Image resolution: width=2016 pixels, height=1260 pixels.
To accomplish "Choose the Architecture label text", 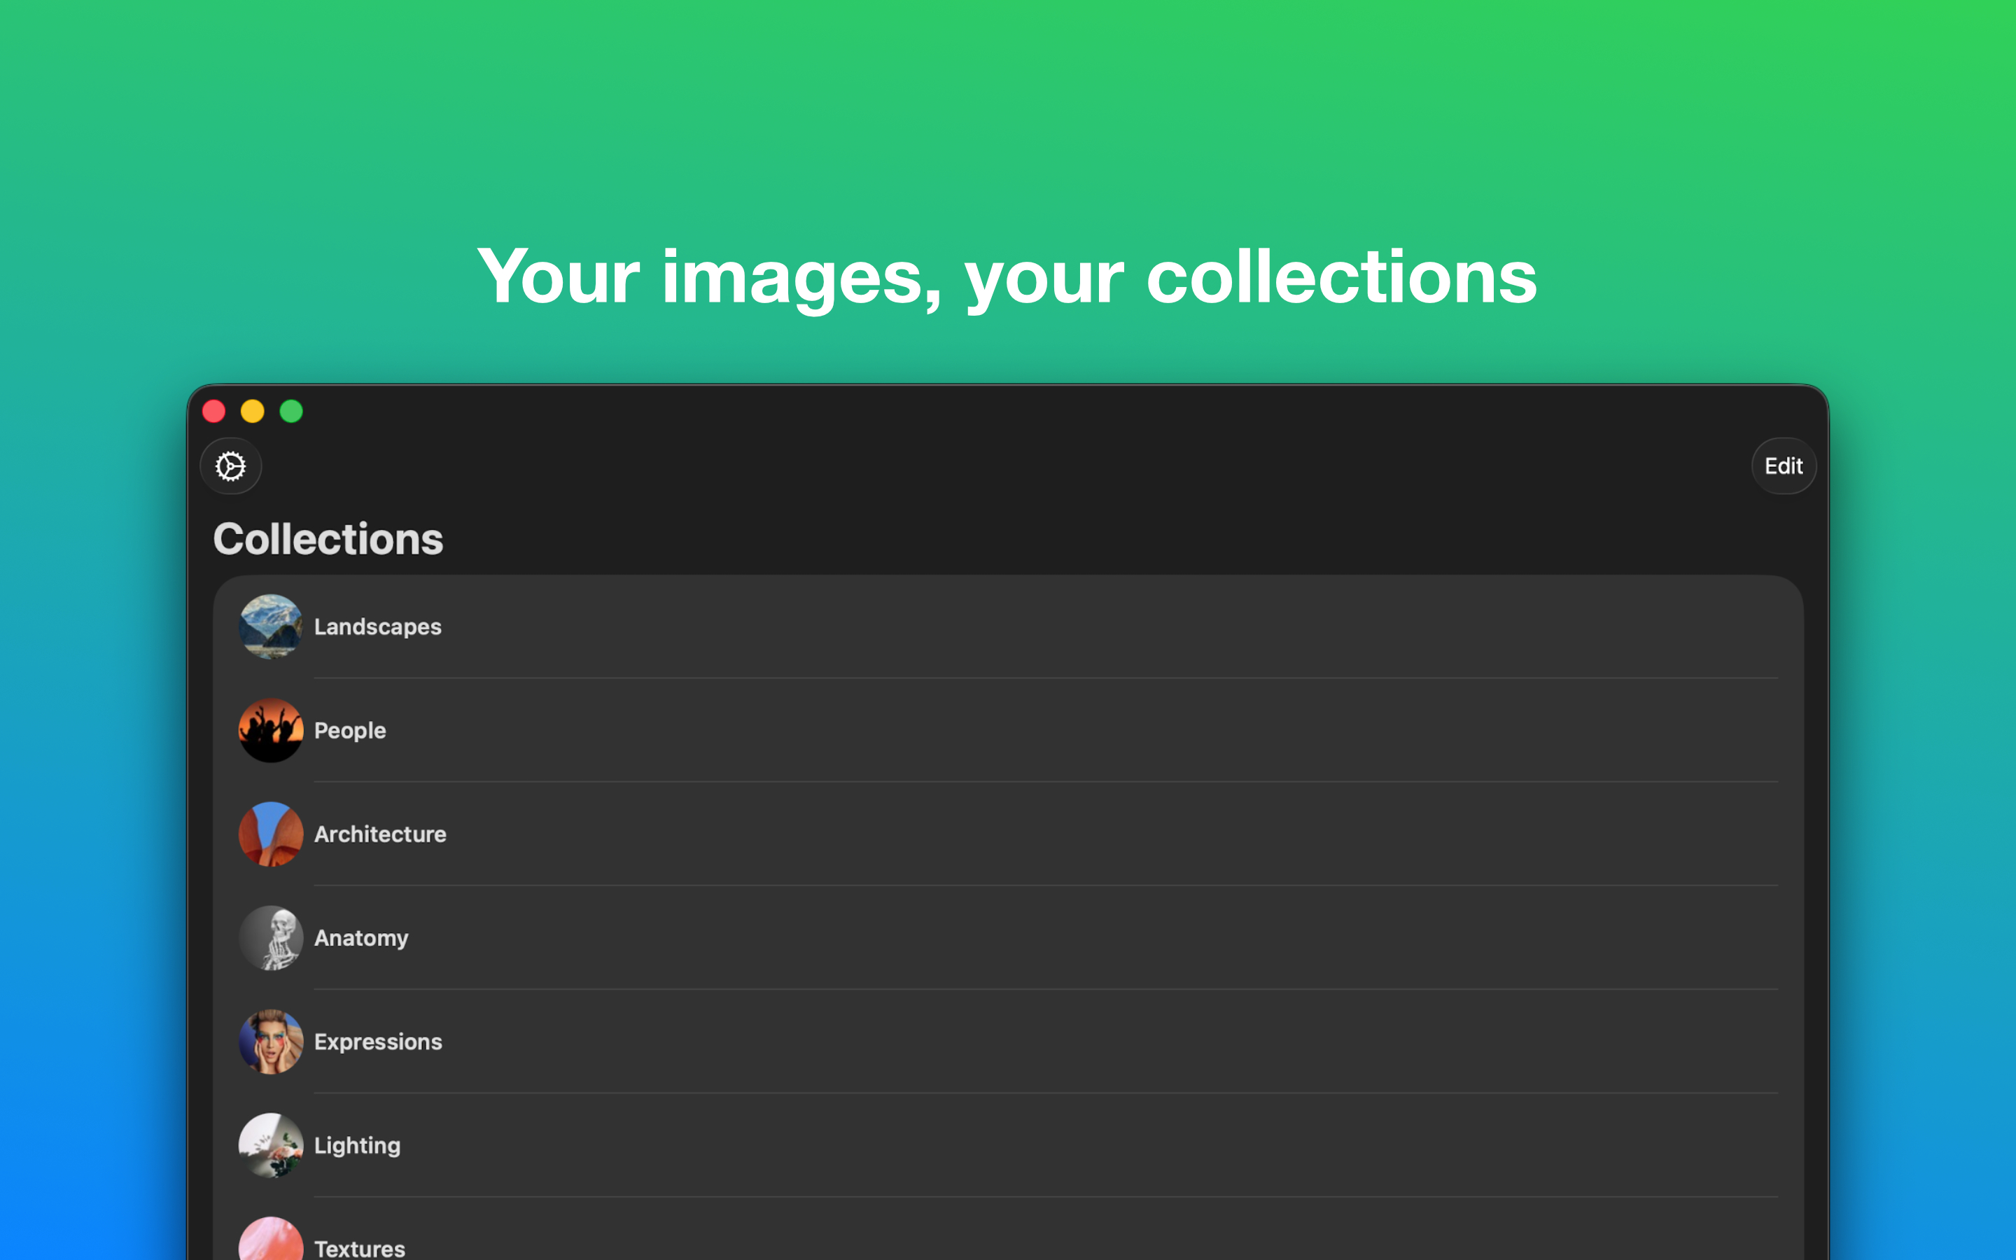I will (380, 834).
